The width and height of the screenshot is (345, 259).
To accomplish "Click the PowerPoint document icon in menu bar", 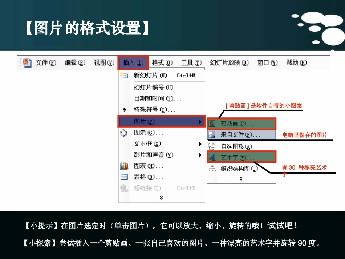I will (x=27, y=63).
